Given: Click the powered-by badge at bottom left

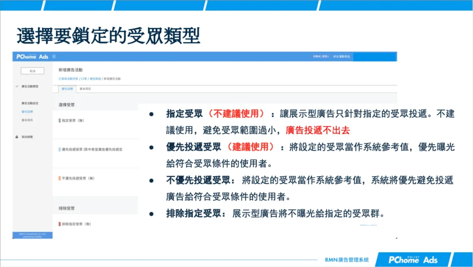Looking at the screenshot, I should coord(32,235).
